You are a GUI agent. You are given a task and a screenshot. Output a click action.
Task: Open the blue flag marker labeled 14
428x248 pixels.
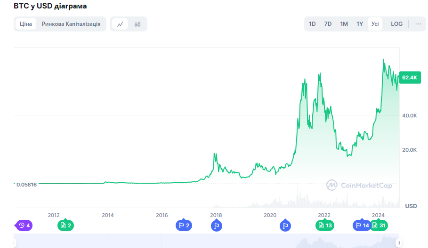point(362,225)
